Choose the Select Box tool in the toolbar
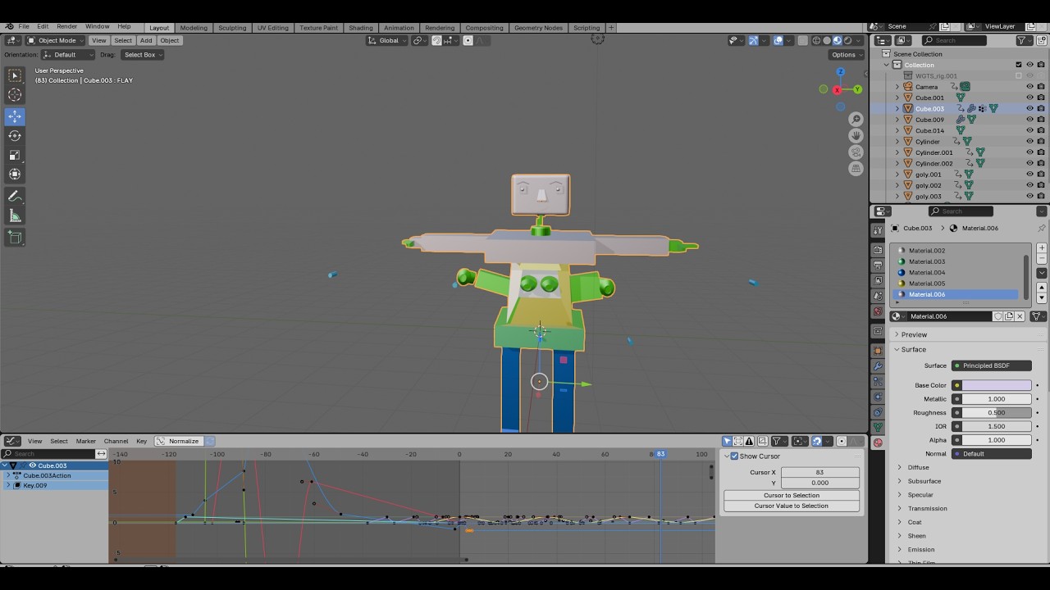 tap(15, 75)
